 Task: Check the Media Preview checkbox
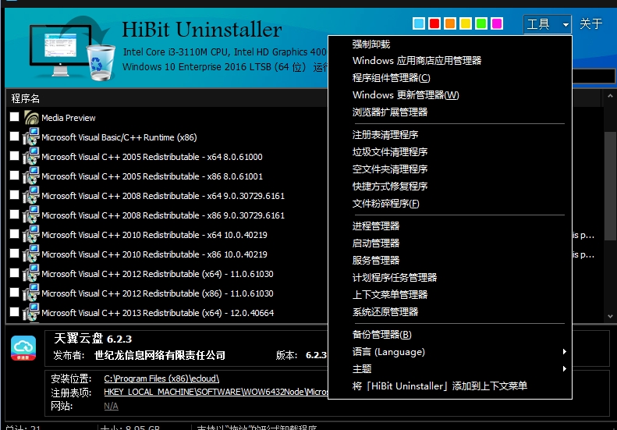(15, 117)
